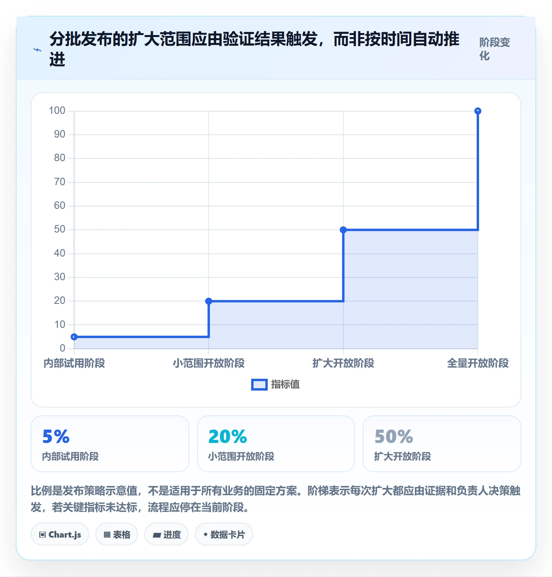The width and height of the screenshot is (552, 577).
Task: Click the card title starting 分批发布的扩大范围
Action: click(254, 49)
